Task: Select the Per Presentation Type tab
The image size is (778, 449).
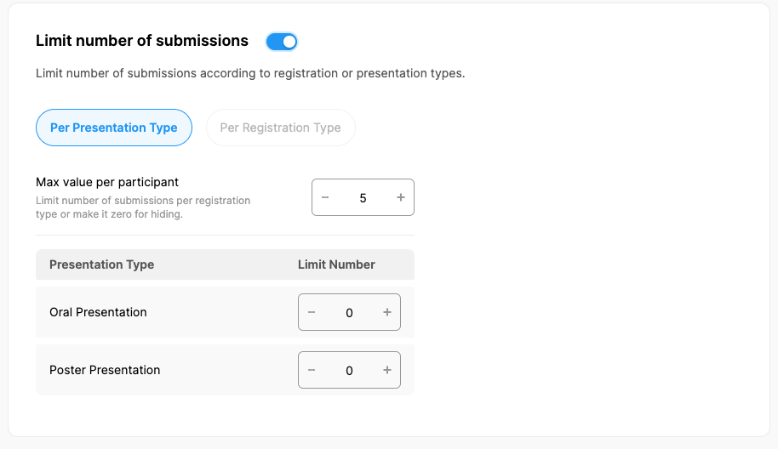Action: click(114, 128)
